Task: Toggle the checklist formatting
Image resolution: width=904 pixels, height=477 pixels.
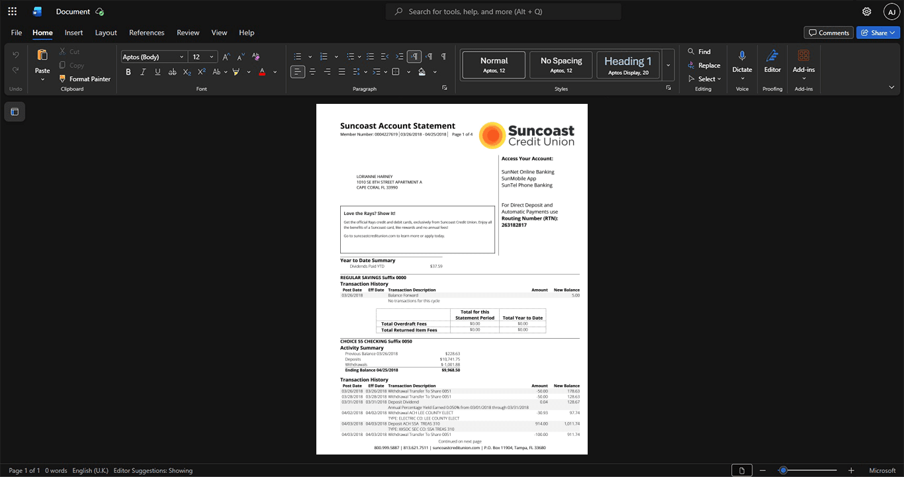Action: (369, 57)
